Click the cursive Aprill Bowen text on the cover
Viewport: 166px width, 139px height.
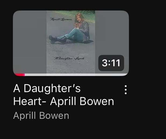coord(61,19)
